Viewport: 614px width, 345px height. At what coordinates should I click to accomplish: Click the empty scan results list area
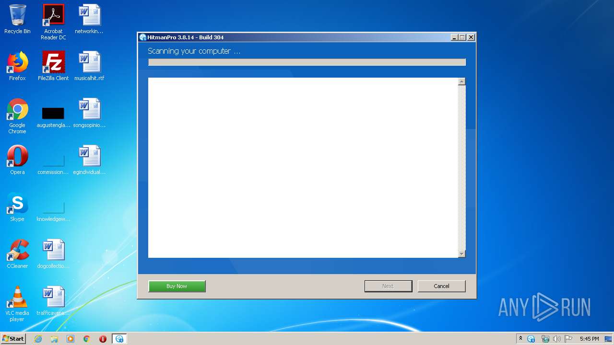tap(303, 168)
